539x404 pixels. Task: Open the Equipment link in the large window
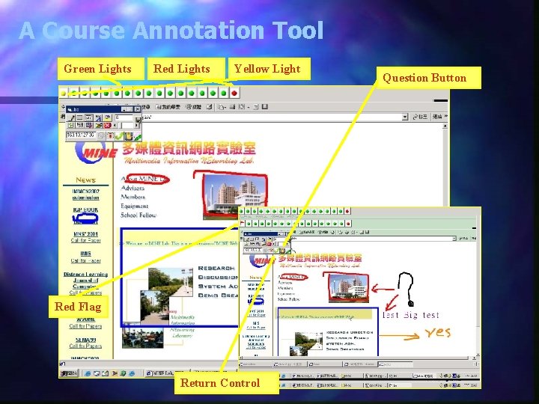click(x=135, y=206)
